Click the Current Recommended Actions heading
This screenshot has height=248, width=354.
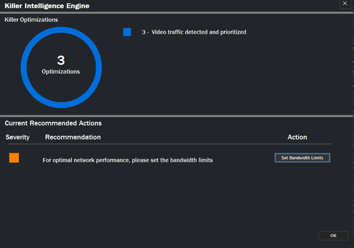53,123
